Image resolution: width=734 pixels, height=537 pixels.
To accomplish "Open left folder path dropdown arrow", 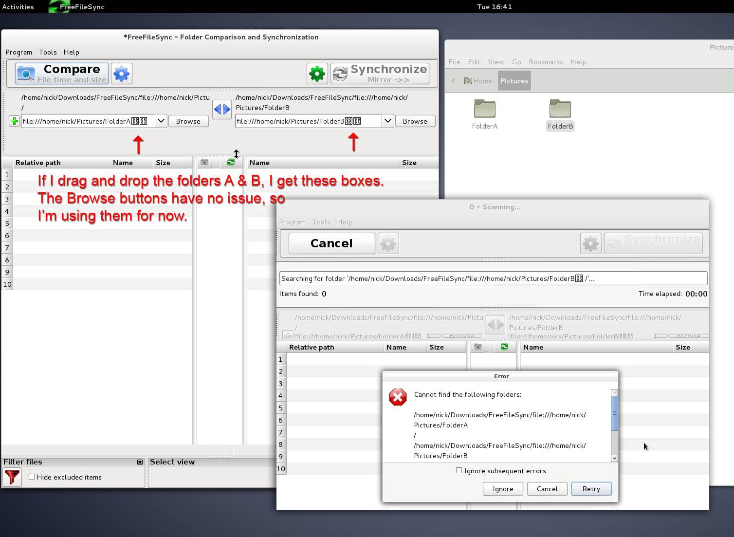I will coord(161,121).
